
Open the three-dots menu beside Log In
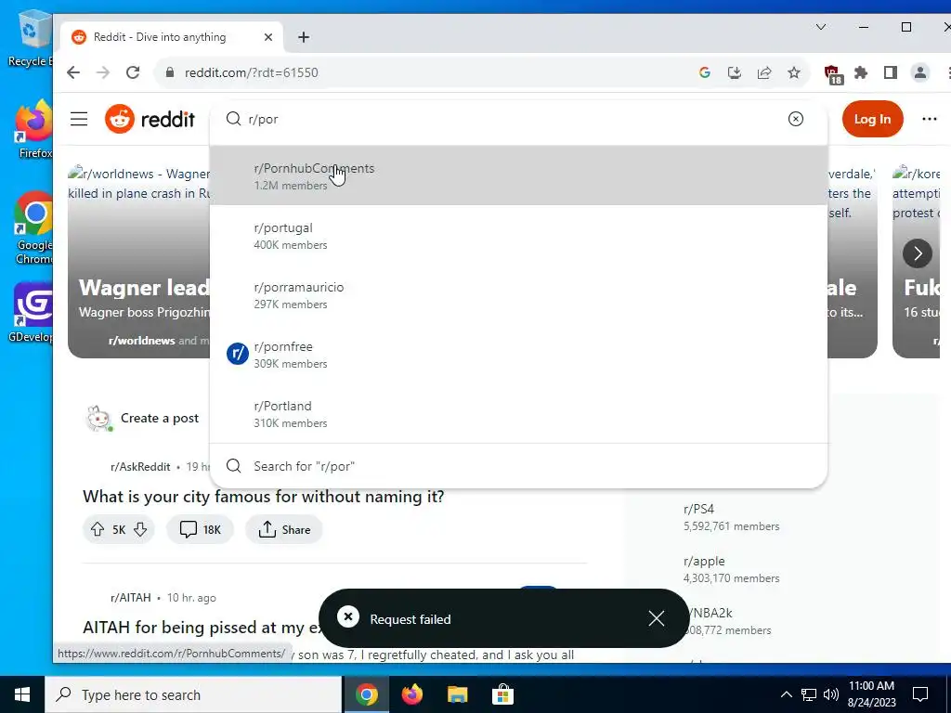(x=929, y=119)
